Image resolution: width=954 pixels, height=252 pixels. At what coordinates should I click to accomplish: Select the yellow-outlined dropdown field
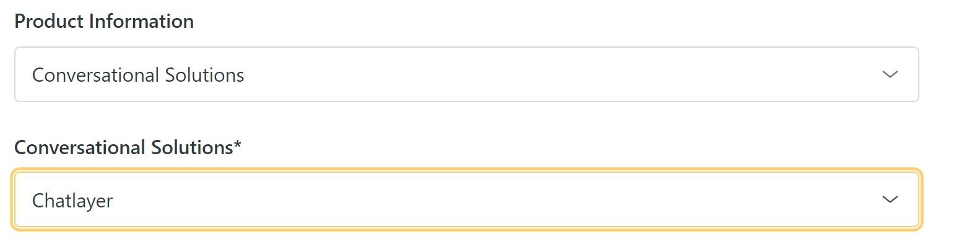(466, 199)
